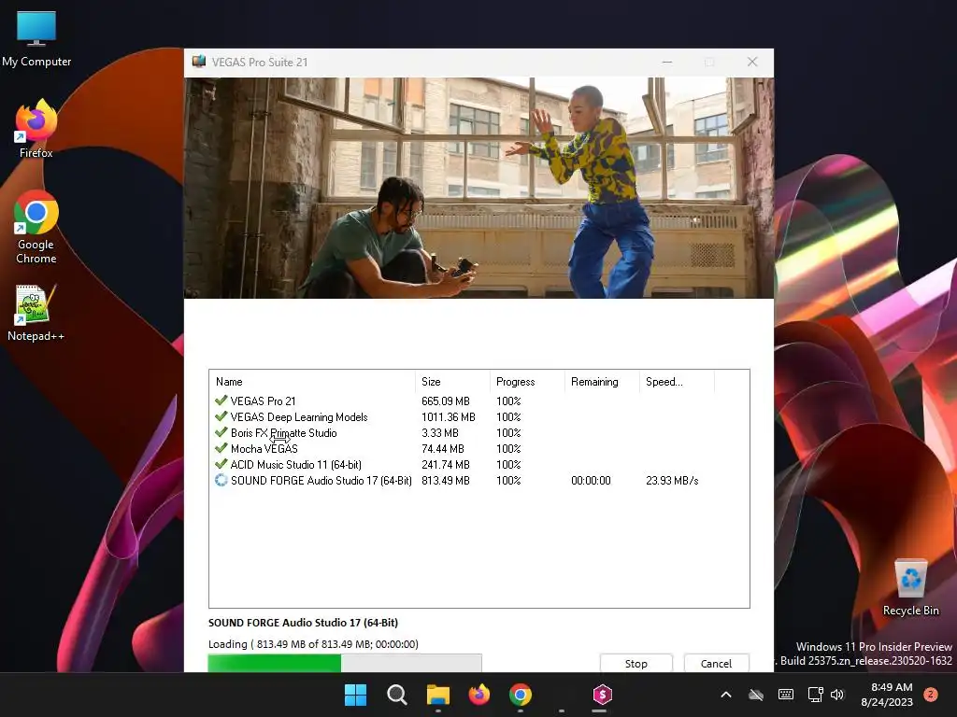Select the VEGAS installer taskbar icon
The width and height of the screenshot is (957, 717).
tap(603, 695)
